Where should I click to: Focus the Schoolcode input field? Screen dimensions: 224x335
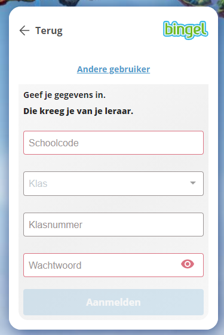(113, 143)
